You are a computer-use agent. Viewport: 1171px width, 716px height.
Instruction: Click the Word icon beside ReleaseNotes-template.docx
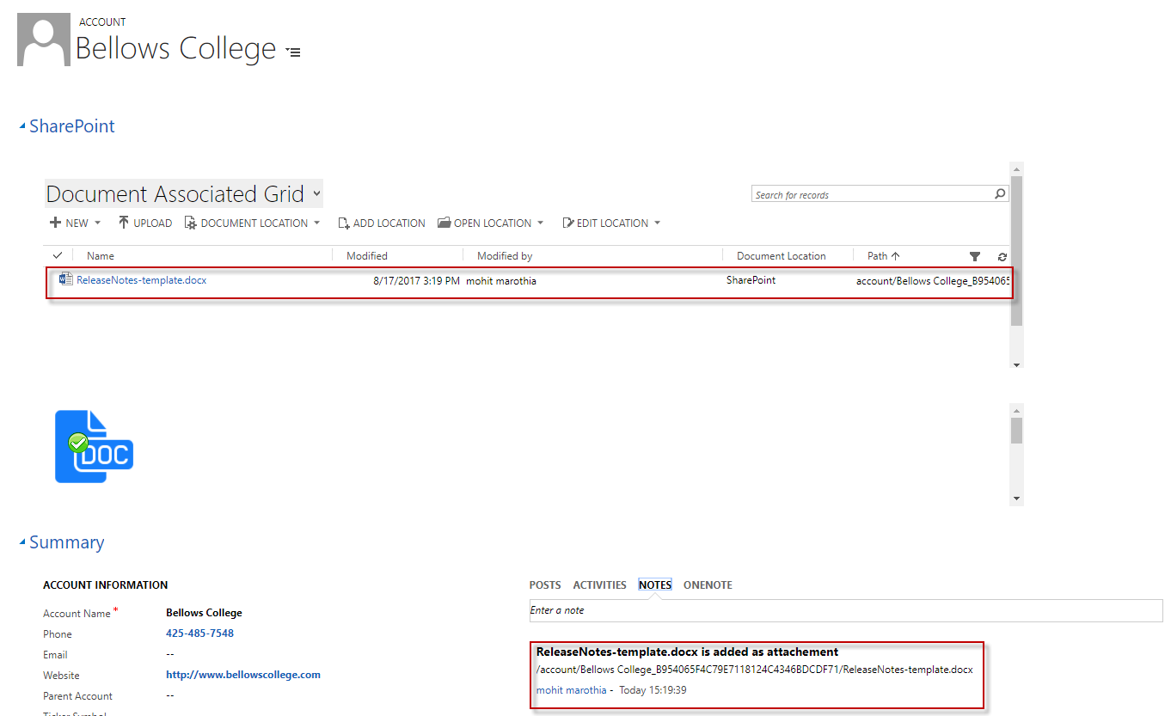click(65, 279)
